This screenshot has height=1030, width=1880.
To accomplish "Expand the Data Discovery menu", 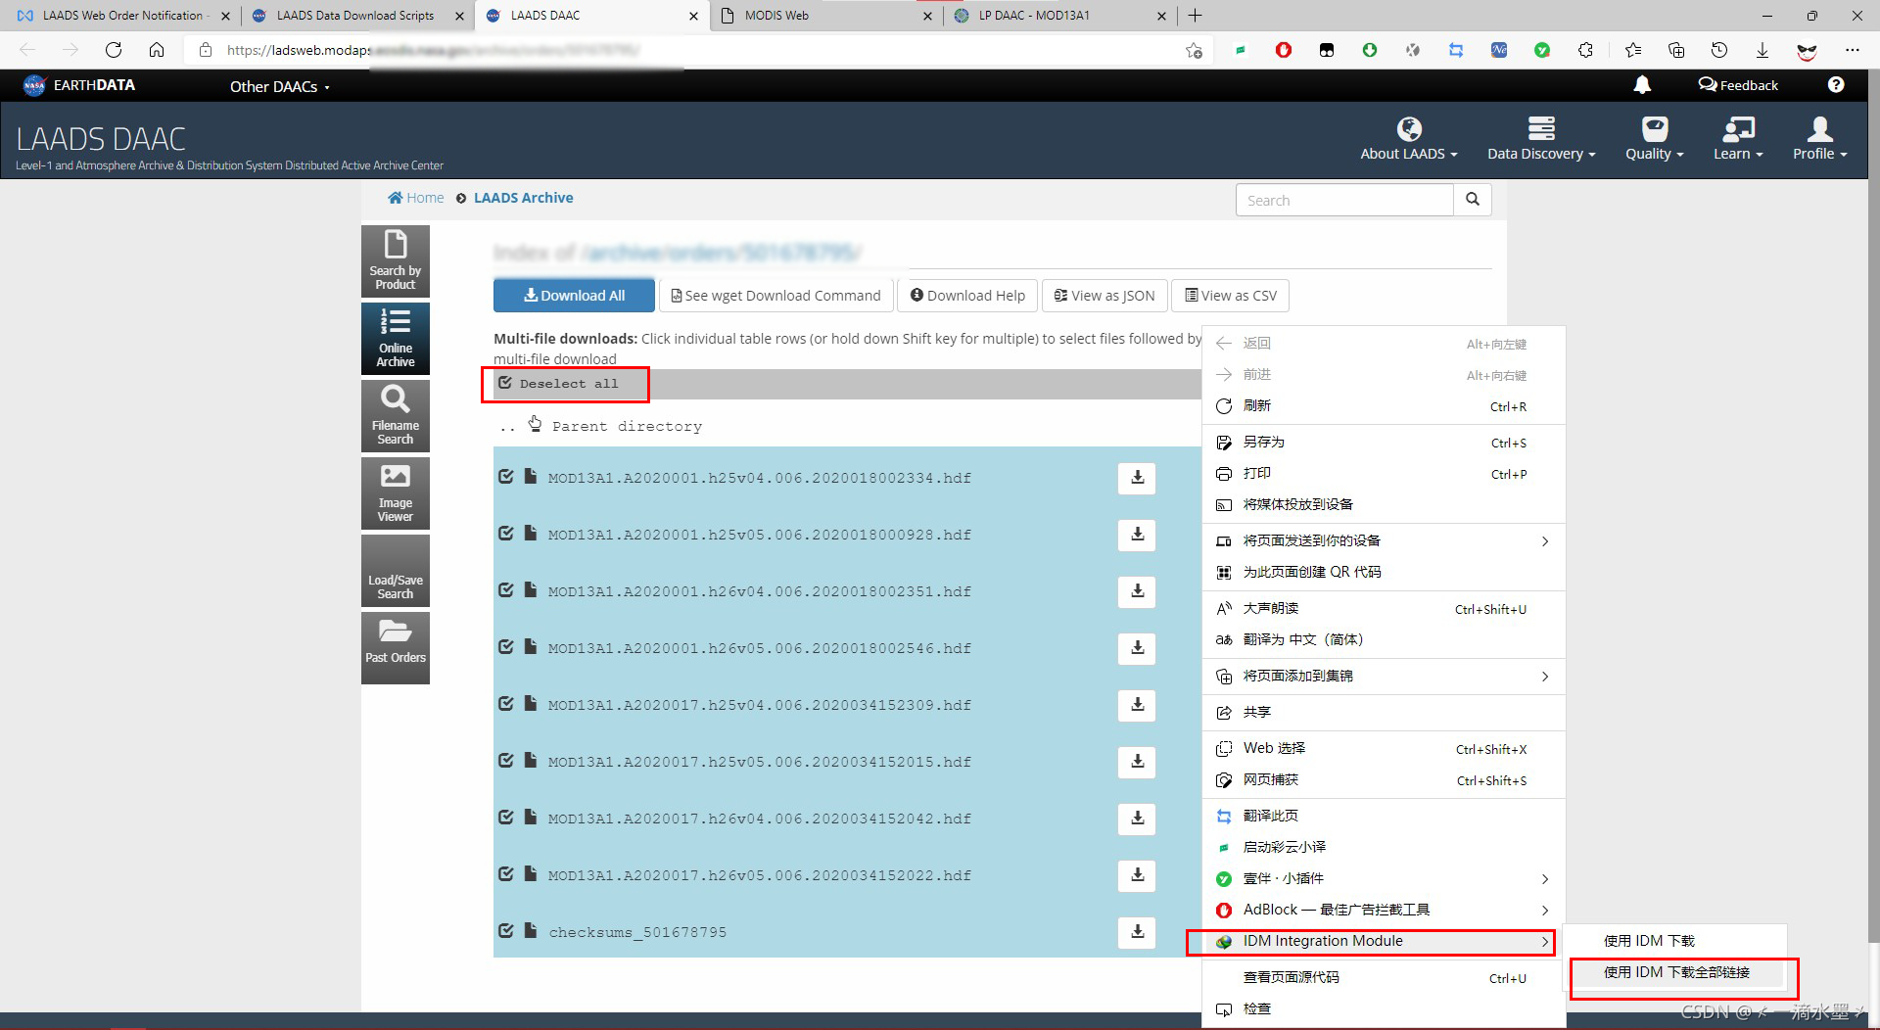I will tap(1541, 138).
